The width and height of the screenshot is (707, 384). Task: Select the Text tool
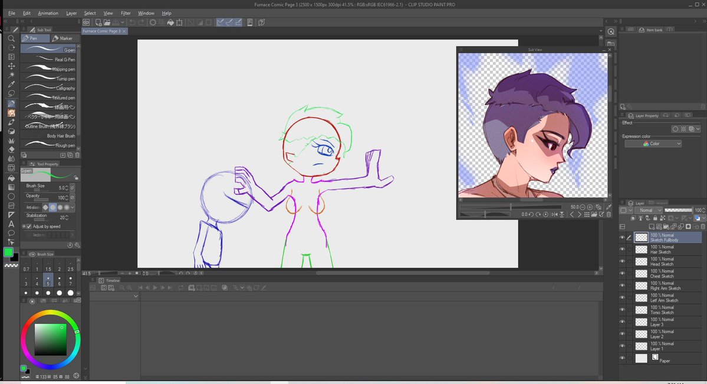click(x=11, y=224)
